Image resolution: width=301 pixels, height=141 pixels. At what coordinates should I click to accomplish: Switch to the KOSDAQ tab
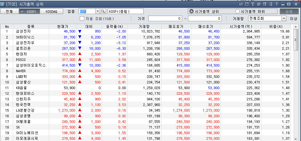click(51, 11)
